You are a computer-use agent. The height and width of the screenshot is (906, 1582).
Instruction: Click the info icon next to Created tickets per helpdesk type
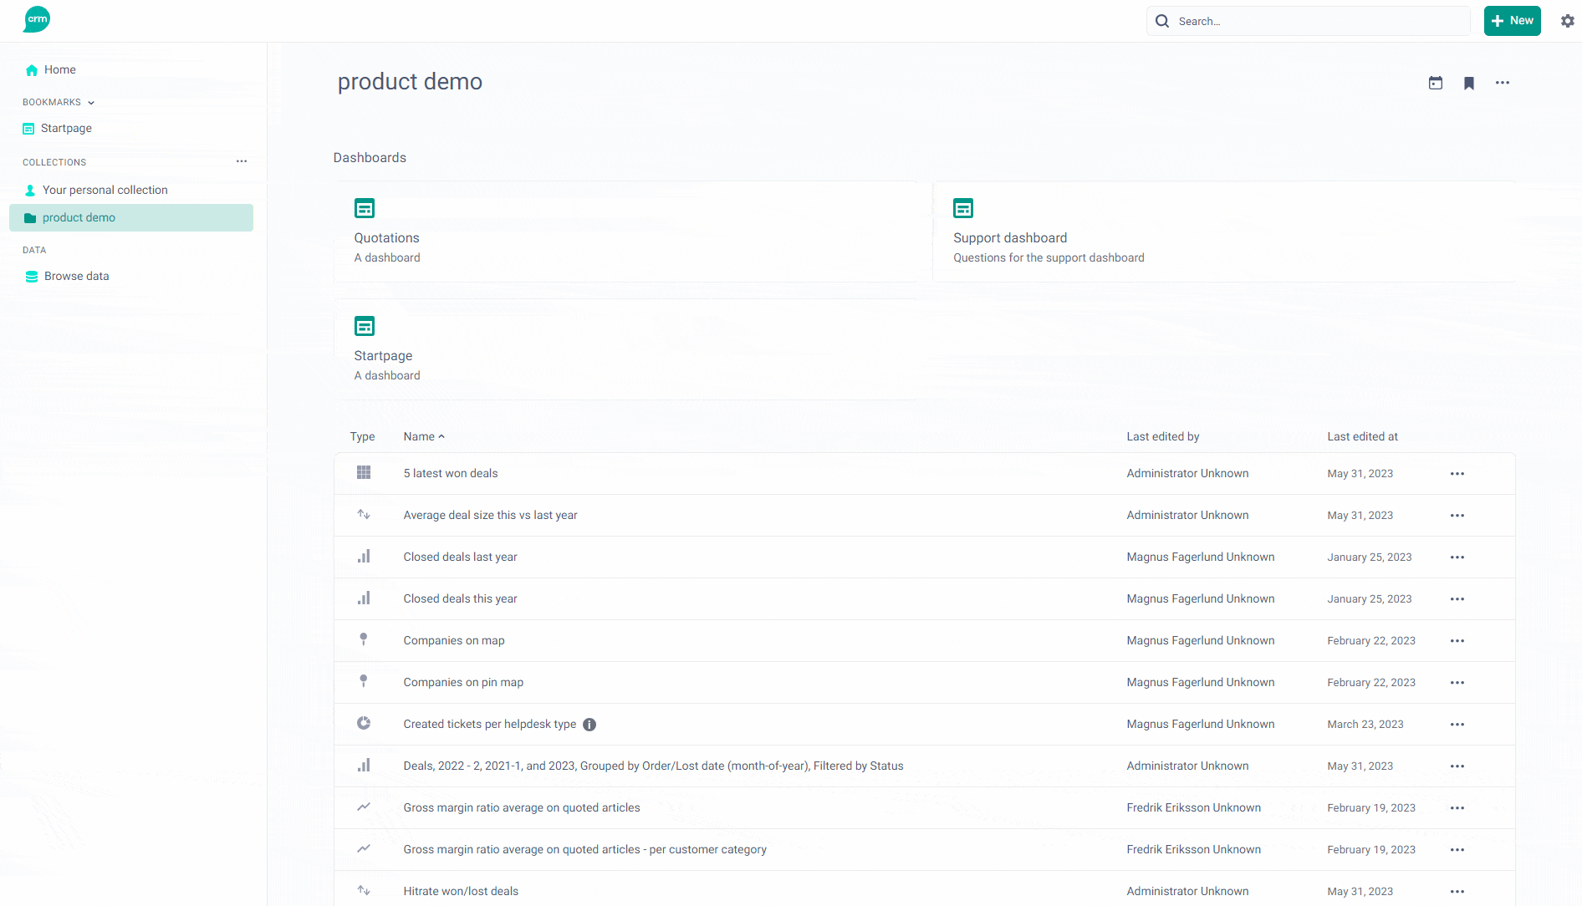click(589, 724)
